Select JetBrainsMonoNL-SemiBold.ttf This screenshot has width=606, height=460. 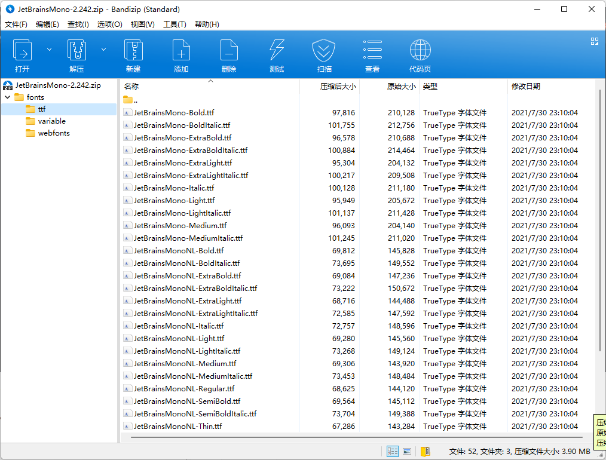click(187, 401)
